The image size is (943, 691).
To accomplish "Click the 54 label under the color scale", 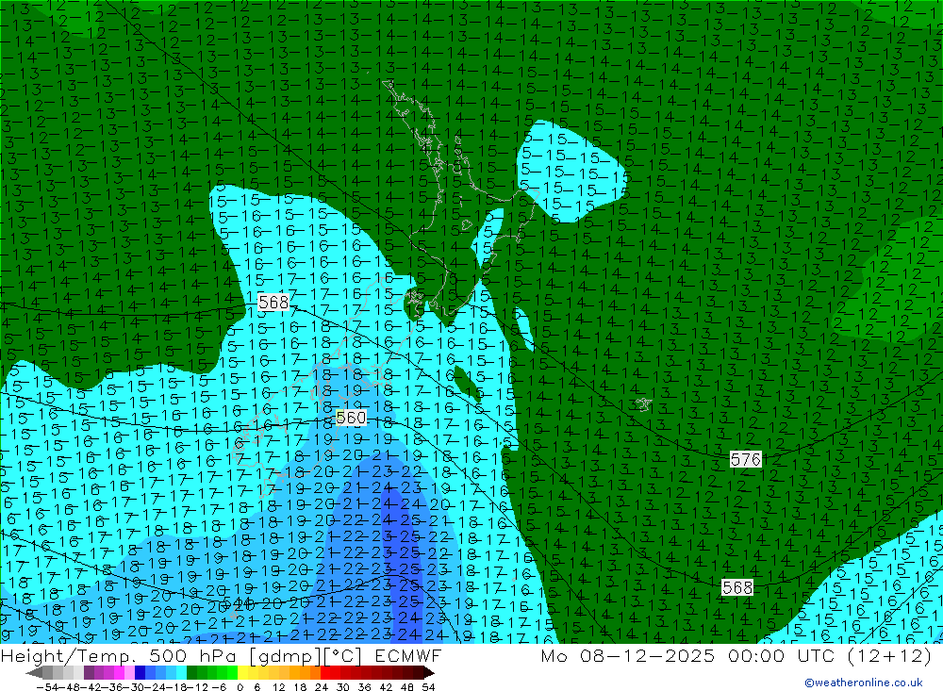I will click(x=428, y=687).
